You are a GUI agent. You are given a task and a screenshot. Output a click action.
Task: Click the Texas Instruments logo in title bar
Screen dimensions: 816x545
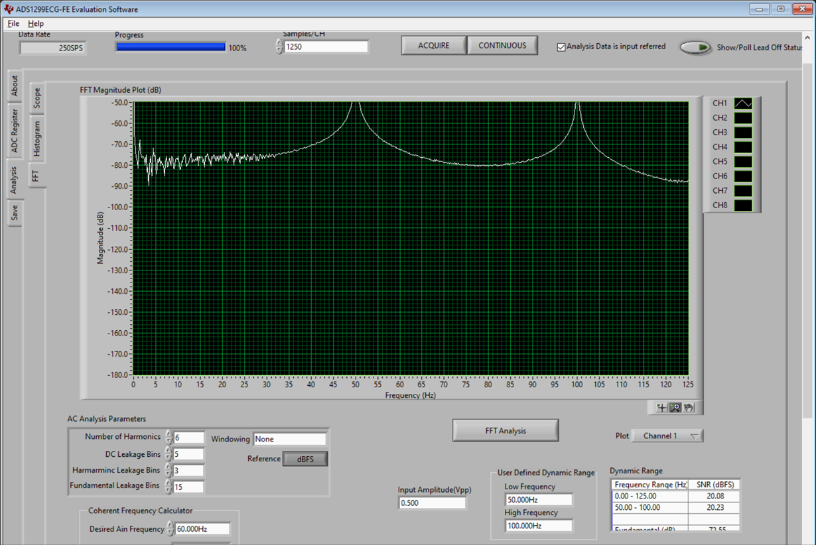[x=9, y=9]
